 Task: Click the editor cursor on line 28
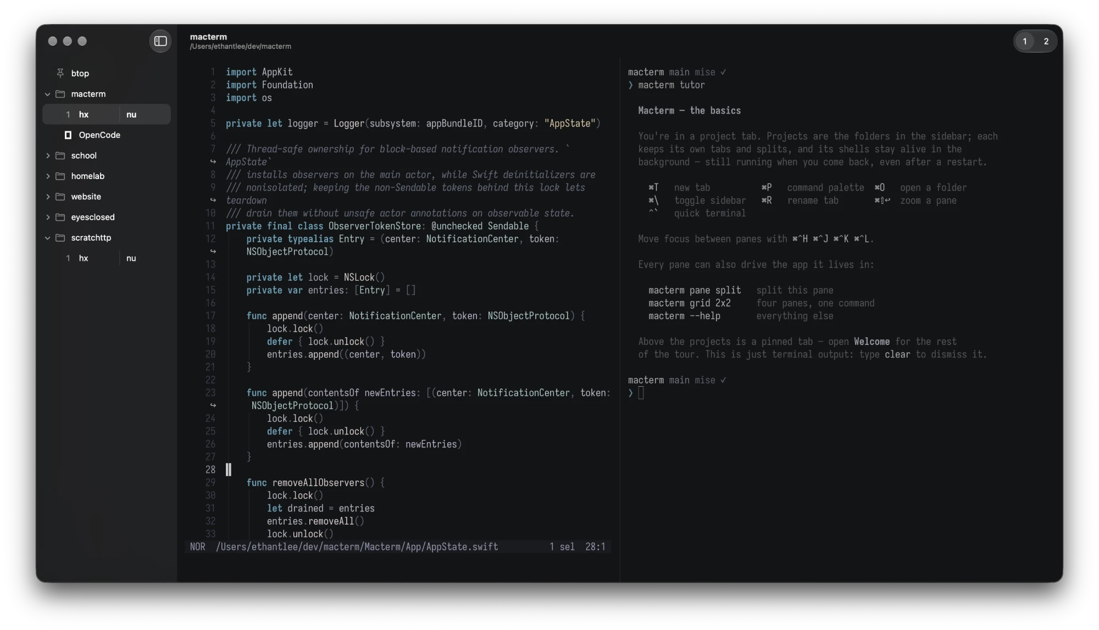coord(229,470)
